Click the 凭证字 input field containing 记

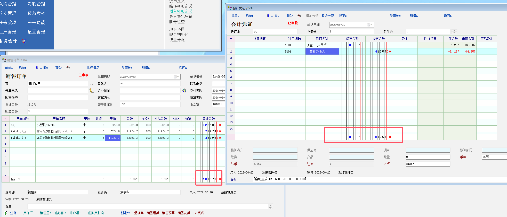(275, 32)
